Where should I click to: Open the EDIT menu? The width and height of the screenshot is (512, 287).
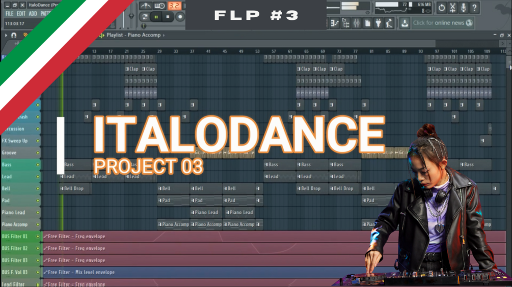point(21,14)
